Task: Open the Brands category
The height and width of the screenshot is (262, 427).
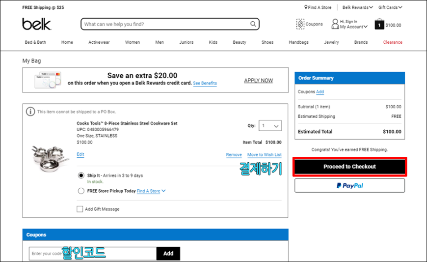Action: coord(361,42)
